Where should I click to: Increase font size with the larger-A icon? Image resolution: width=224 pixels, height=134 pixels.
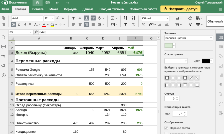point(58,18)
